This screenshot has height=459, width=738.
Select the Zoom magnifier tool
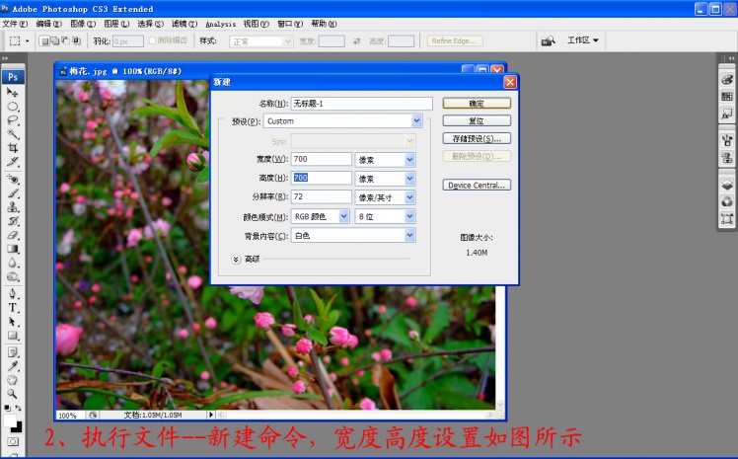14,393
